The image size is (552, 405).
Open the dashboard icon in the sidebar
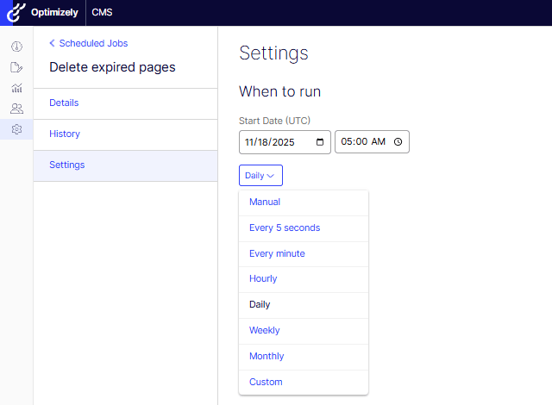pyautogui.click(x=16, y=47)
